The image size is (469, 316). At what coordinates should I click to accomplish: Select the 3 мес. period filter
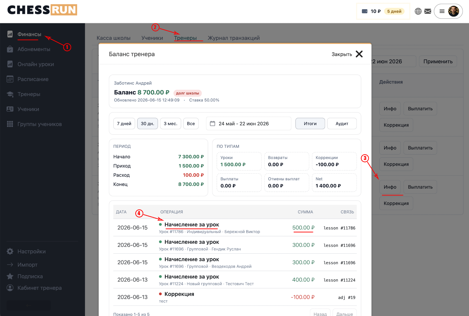coord(170,124)
